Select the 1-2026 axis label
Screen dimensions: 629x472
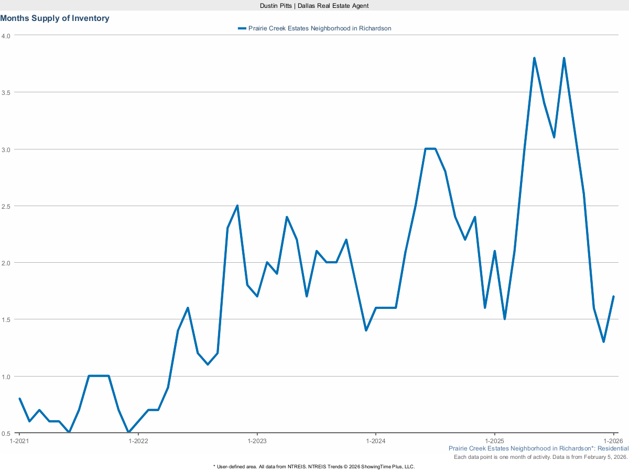(x=613, y=441)
